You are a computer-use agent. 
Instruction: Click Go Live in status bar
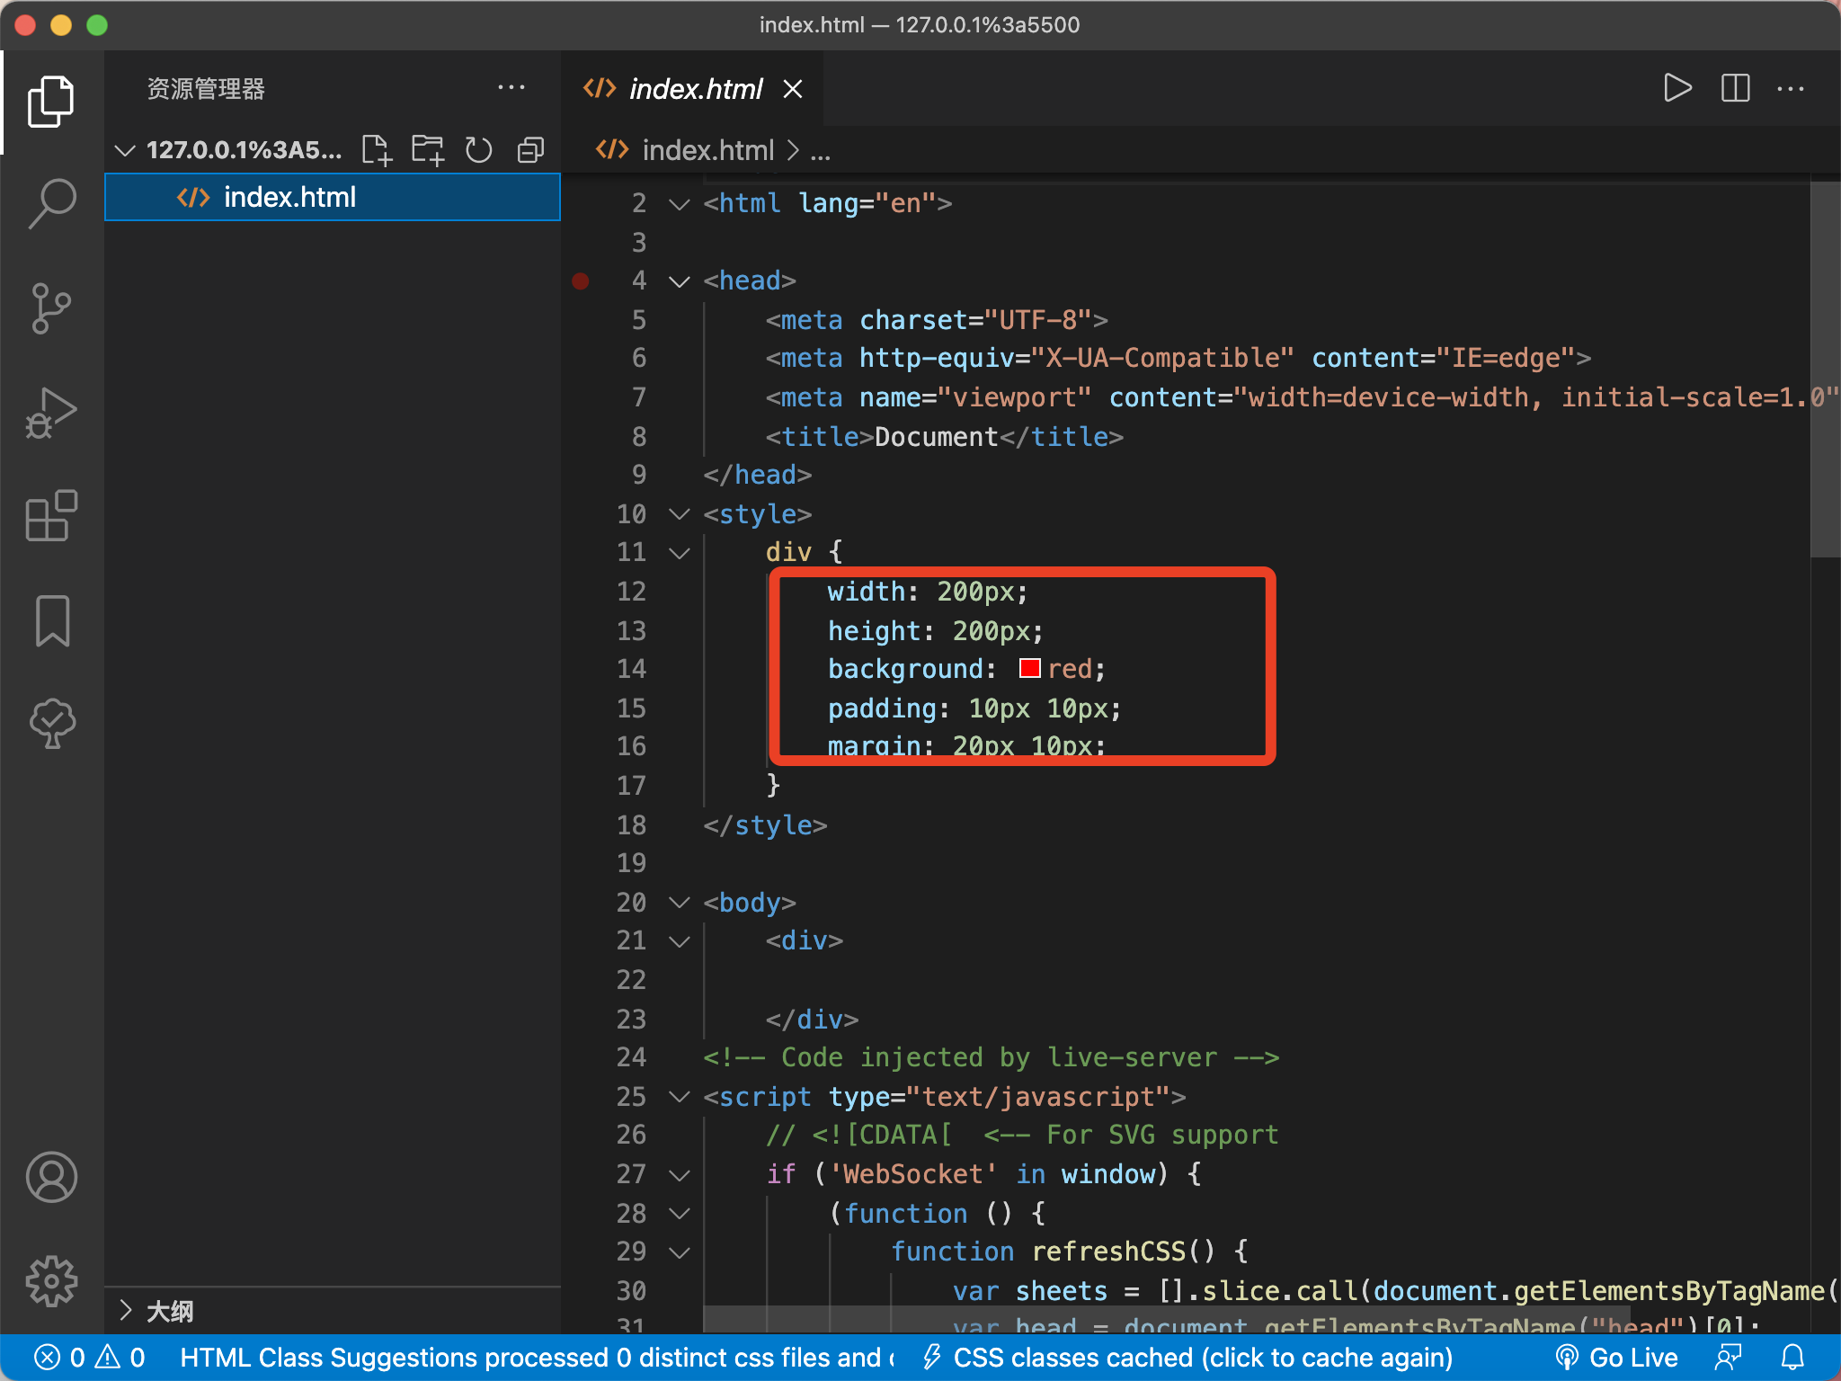pyautogui.click(x=1617, y=1358)
